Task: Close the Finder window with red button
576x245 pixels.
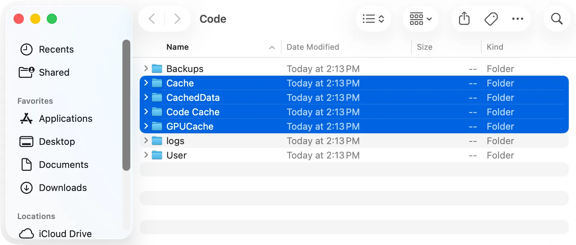Action: pos(19,19)
